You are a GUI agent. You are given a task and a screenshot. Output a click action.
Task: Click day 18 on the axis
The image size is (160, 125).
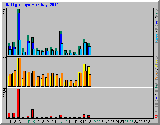89,122
